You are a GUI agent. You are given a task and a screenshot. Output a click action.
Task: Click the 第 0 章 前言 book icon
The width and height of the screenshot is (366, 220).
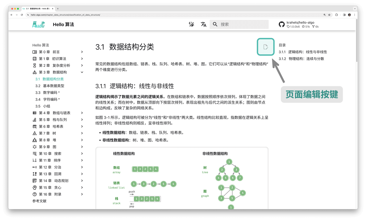point(35,52)
